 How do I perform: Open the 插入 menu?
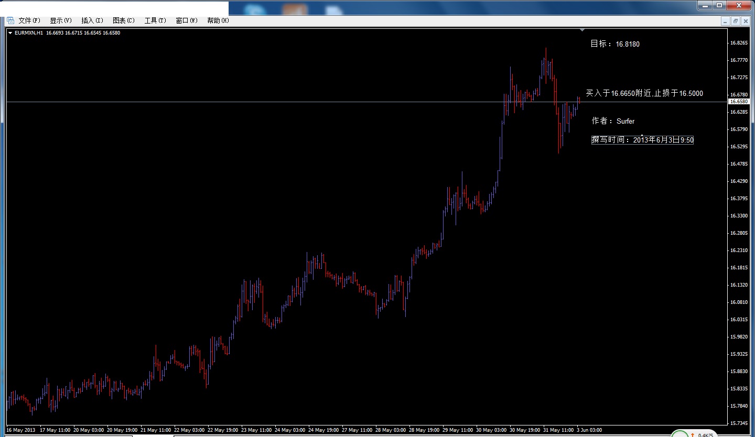click(x=92, y=20)
